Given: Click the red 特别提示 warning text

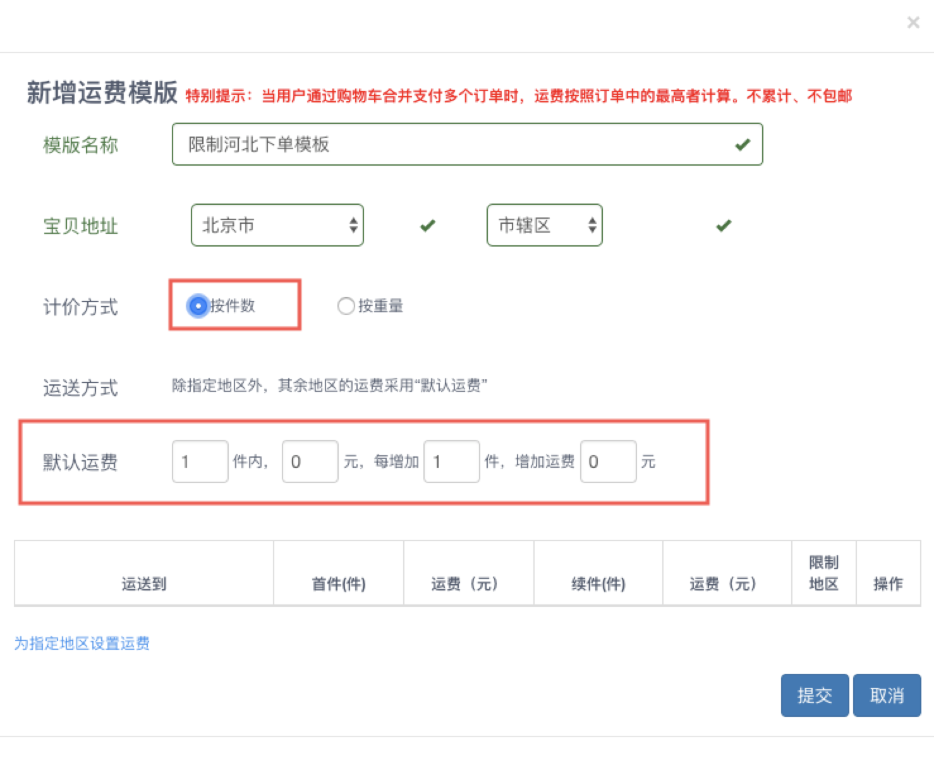Looking at the screenshot, I should (518, 96).
